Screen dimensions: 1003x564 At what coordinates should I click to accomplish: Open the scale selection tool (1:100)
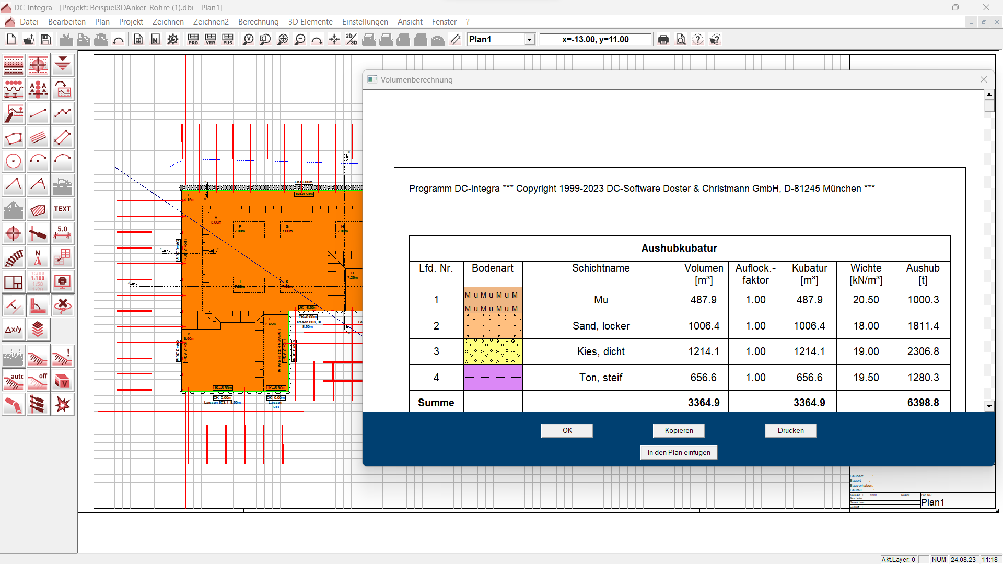point(38,281)
